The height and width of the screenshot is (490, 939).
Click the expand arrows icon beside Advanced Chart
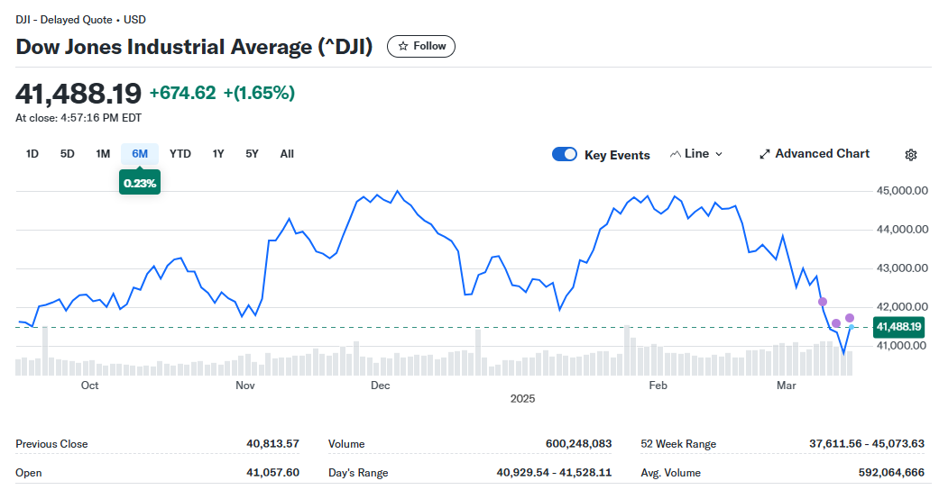(764, 154)
